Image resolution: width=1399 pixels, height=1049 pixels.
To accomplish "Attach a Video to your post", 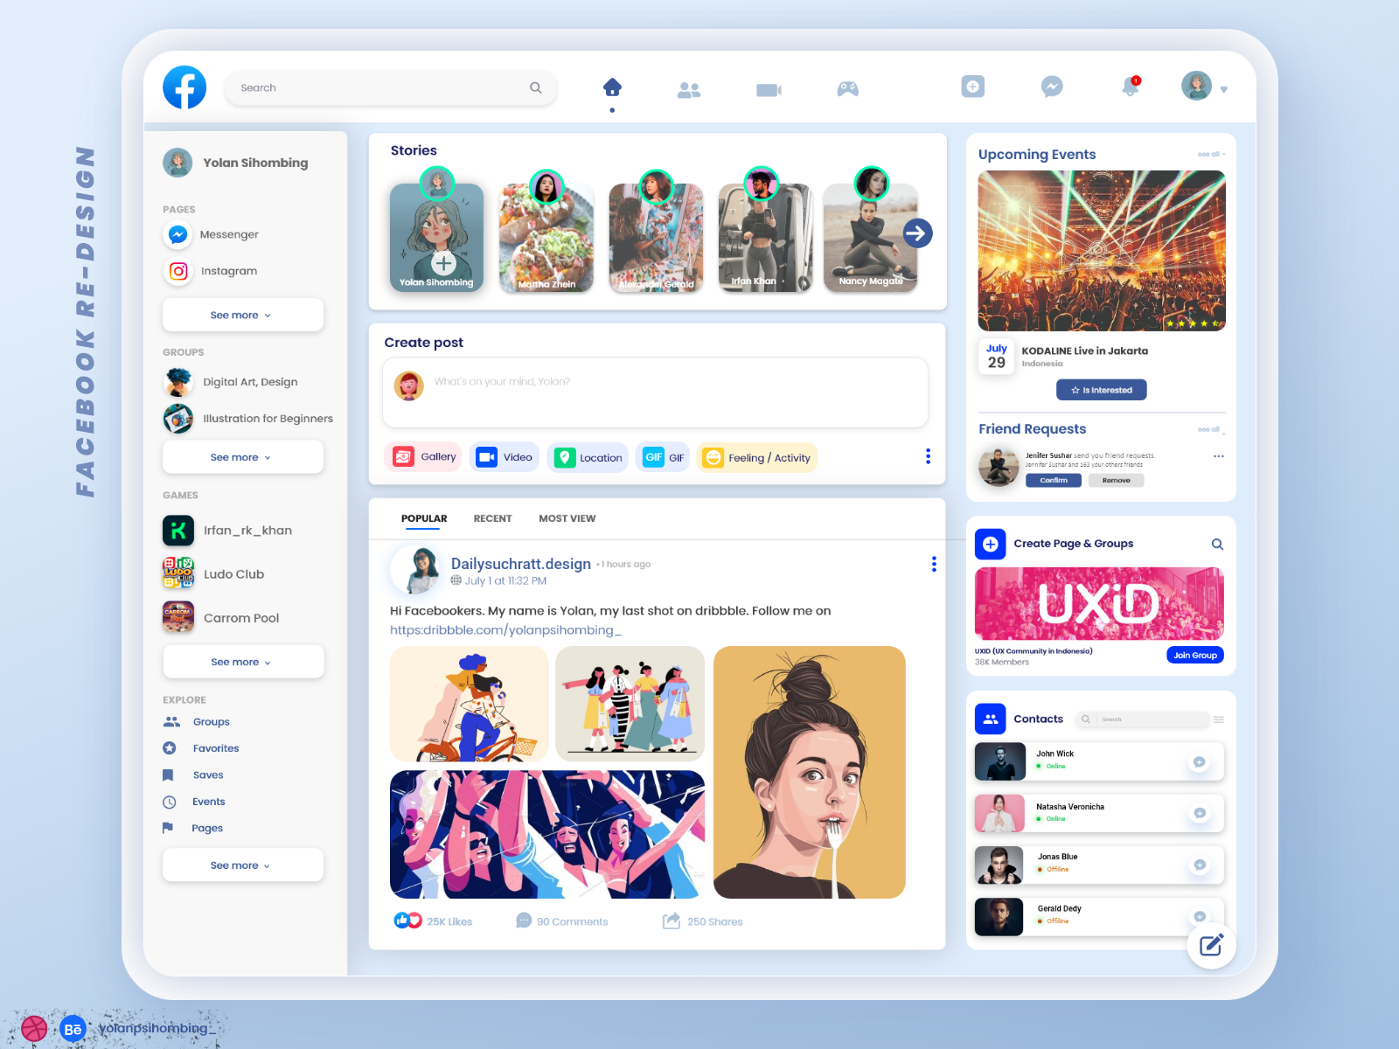I will pos(504,456).
